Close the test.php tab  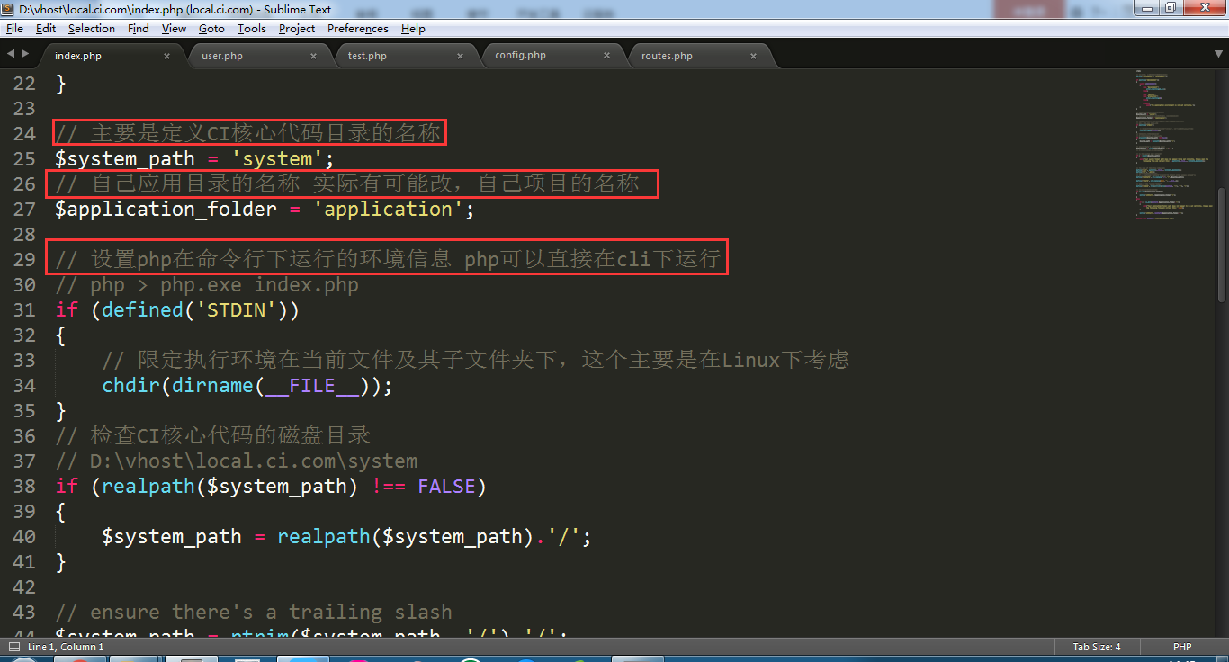(x=460, y=56)
